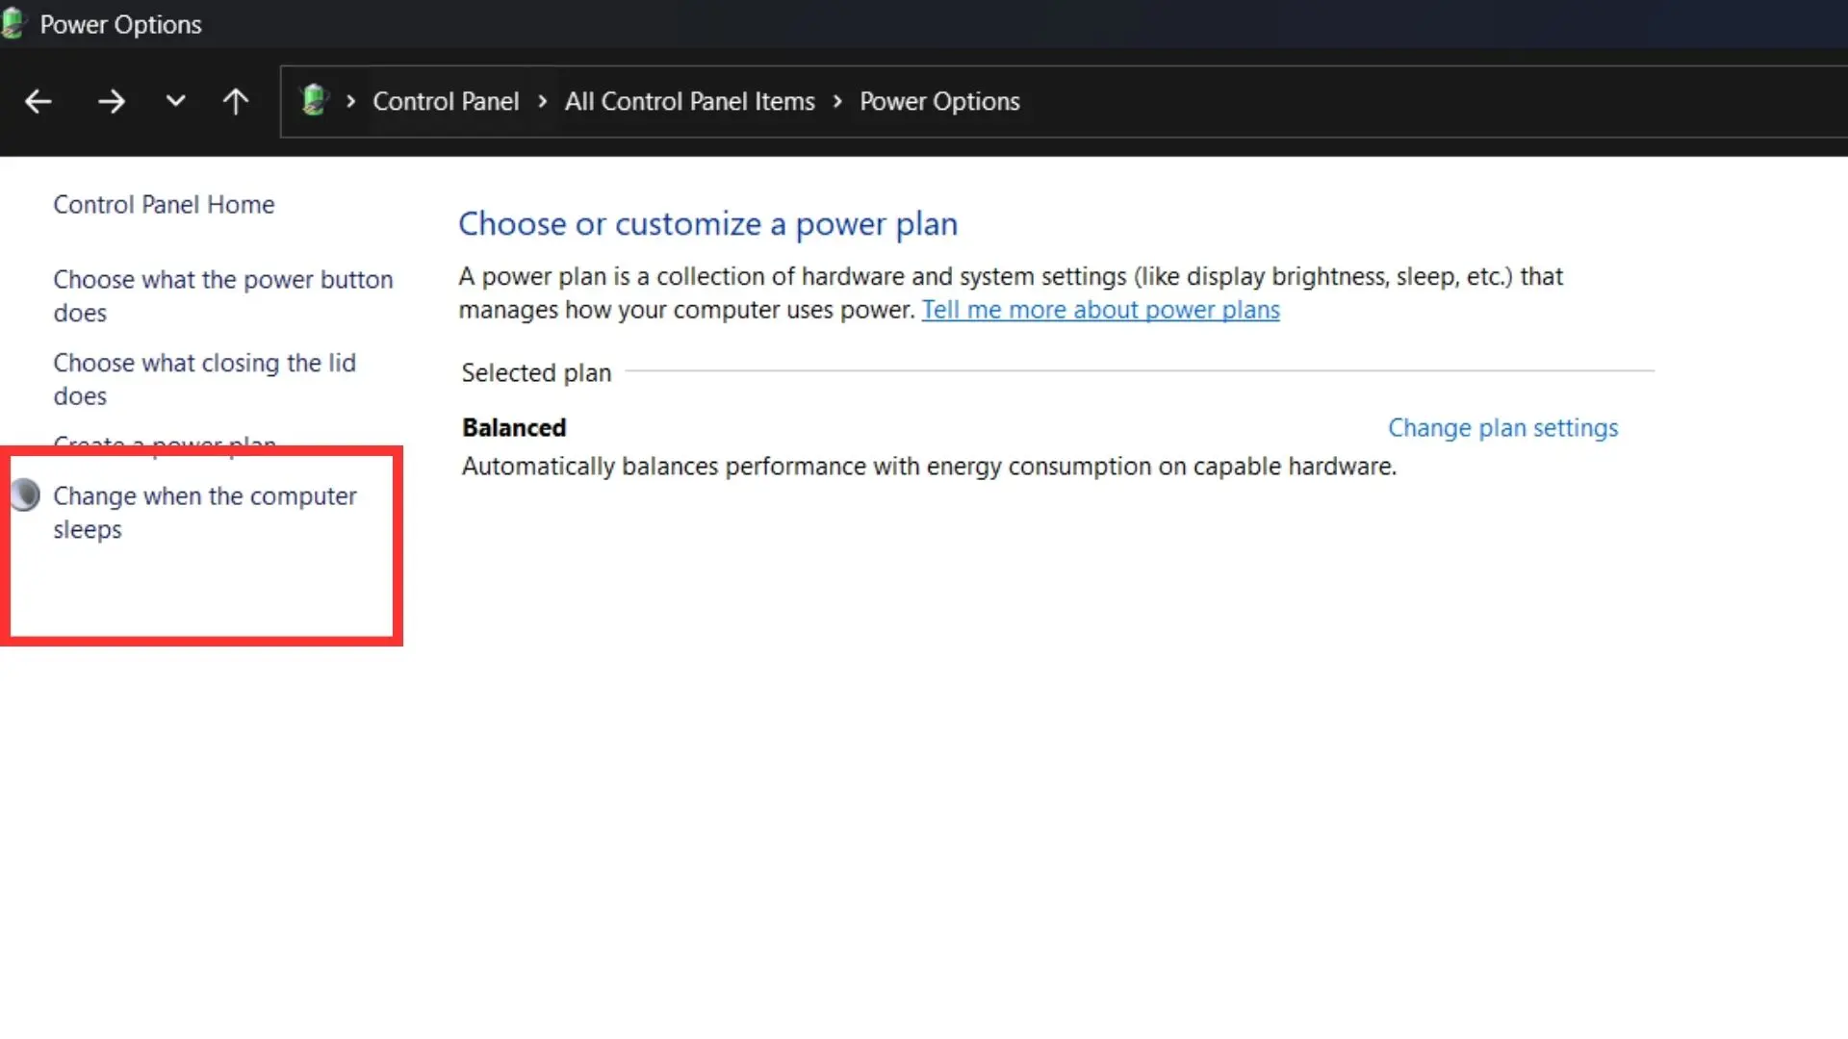This screenshot has height=1039, width=1848.
Task: Expand chevron before Power Options breadcrumb
Action: point(837,101)
